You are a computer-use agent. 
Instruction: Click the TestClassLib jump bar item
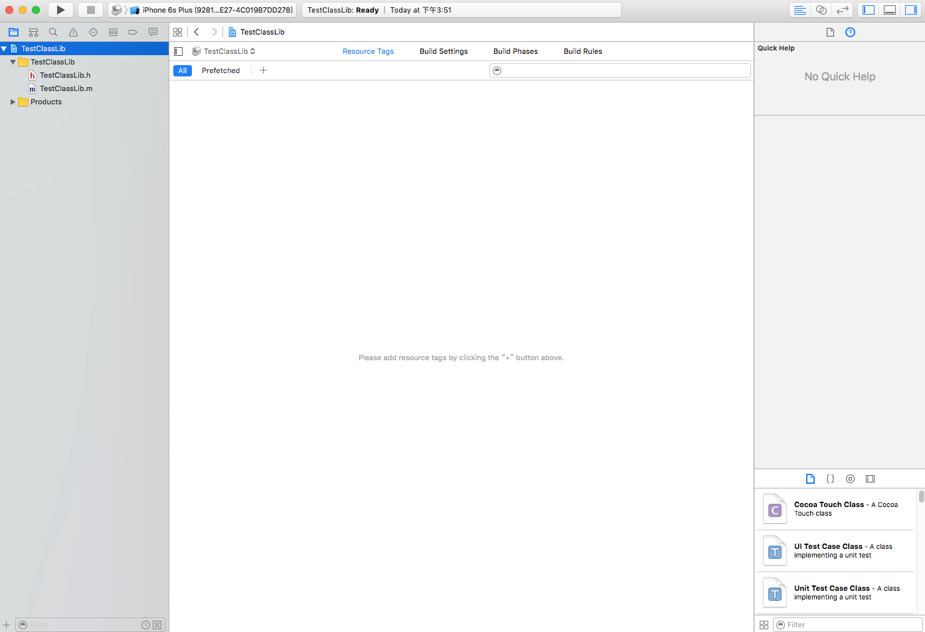pyautogui.click(x=256, y=32)
